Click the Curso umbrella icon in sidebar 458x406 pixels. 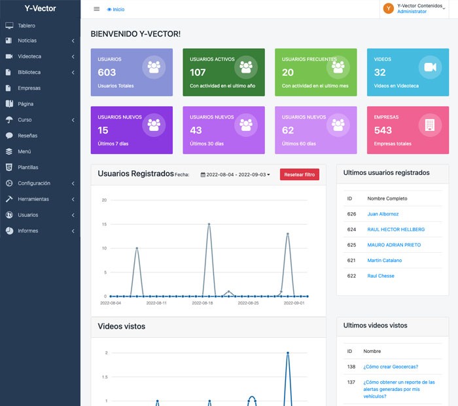9,120
